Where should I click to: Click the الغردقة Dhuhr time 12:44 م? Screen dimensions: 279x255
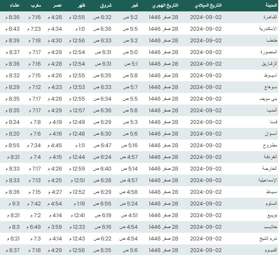coord(77,157)
